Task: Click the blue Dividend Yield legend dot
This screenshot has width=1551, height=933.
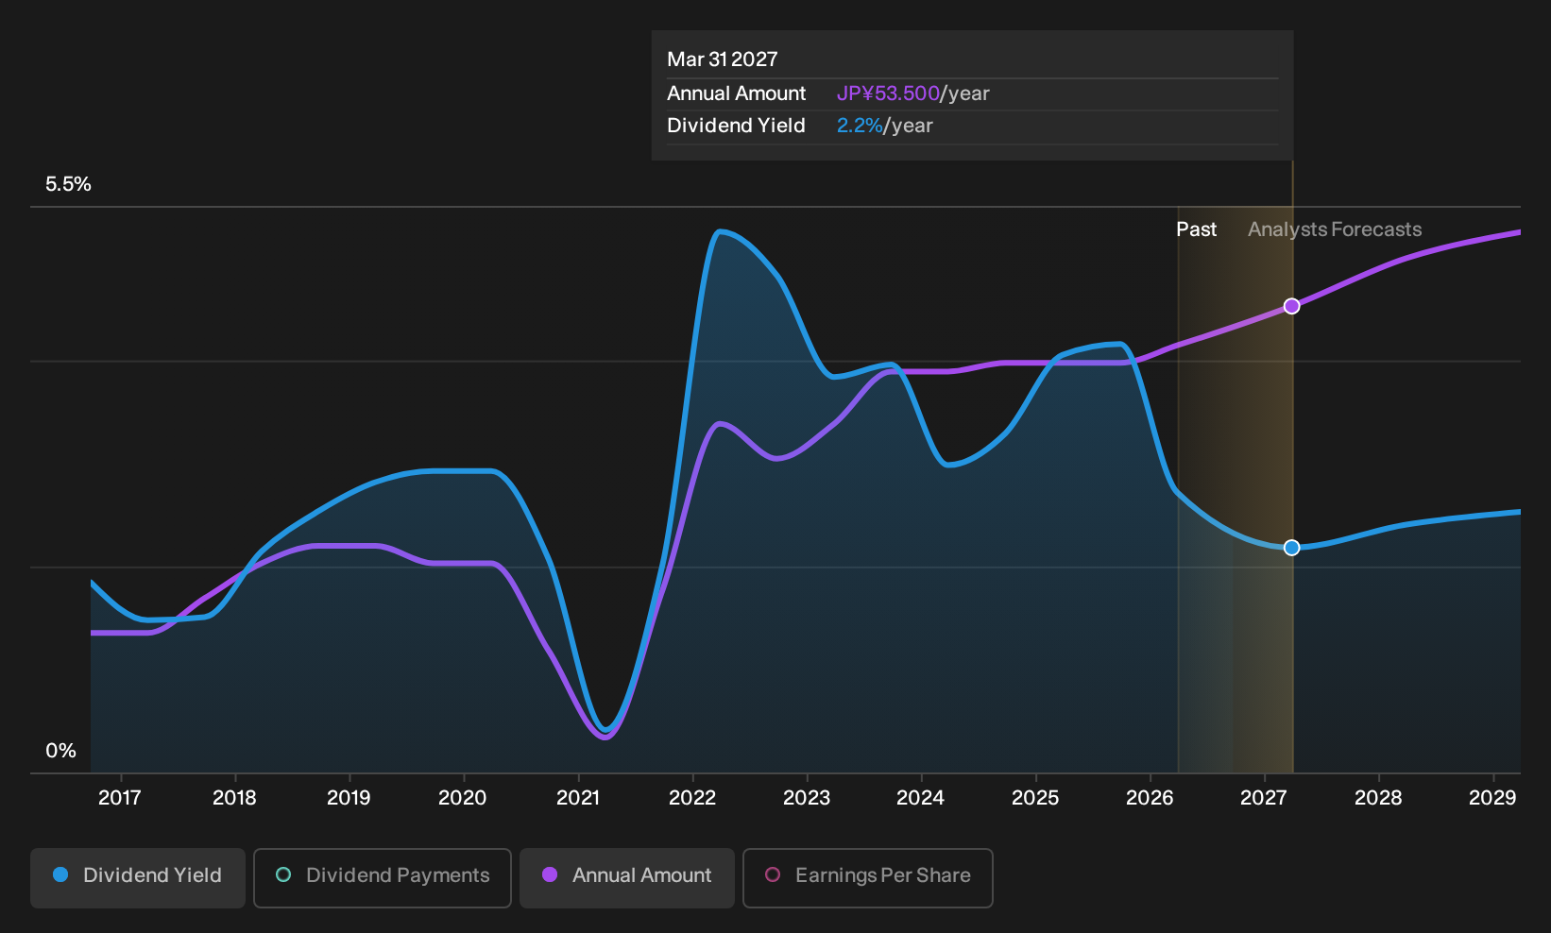Action: click(x=60, y=874)
